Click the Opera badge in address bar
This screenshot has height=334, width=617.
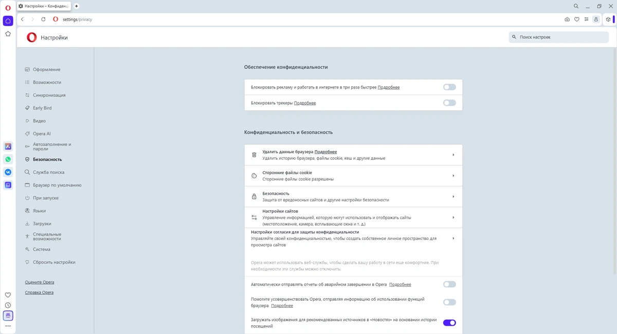coord(56,19)
